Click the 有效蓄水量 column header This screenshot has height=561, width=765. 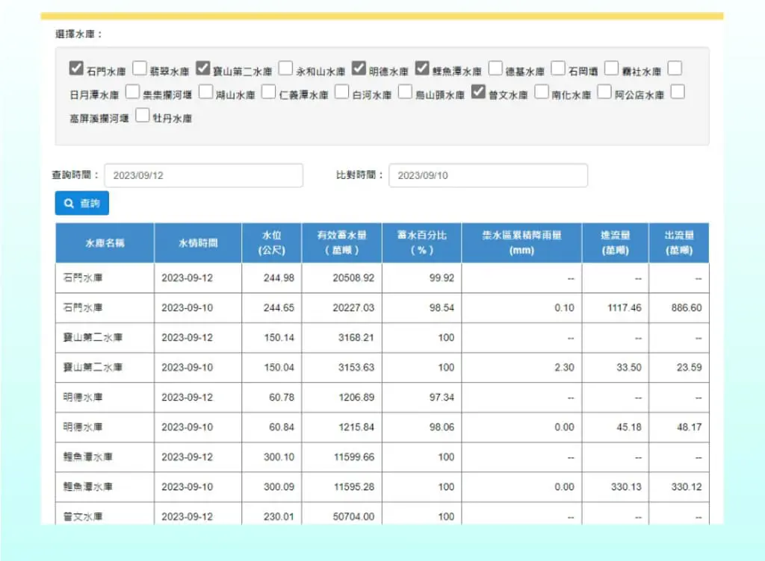(x=342, y=243)
